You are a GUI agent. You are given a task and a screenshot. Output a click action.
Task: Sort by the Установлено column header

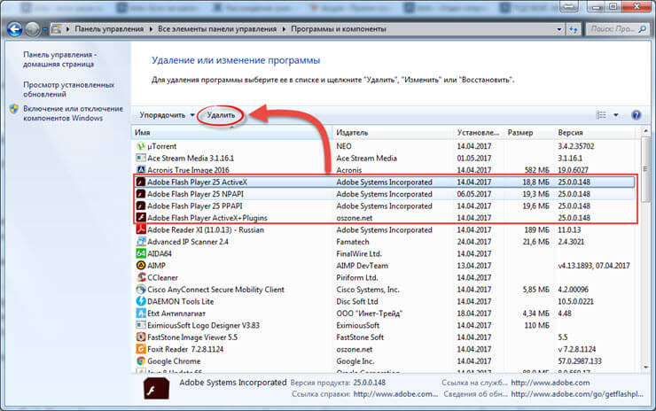pyautogui.click(x=479, y=133)
